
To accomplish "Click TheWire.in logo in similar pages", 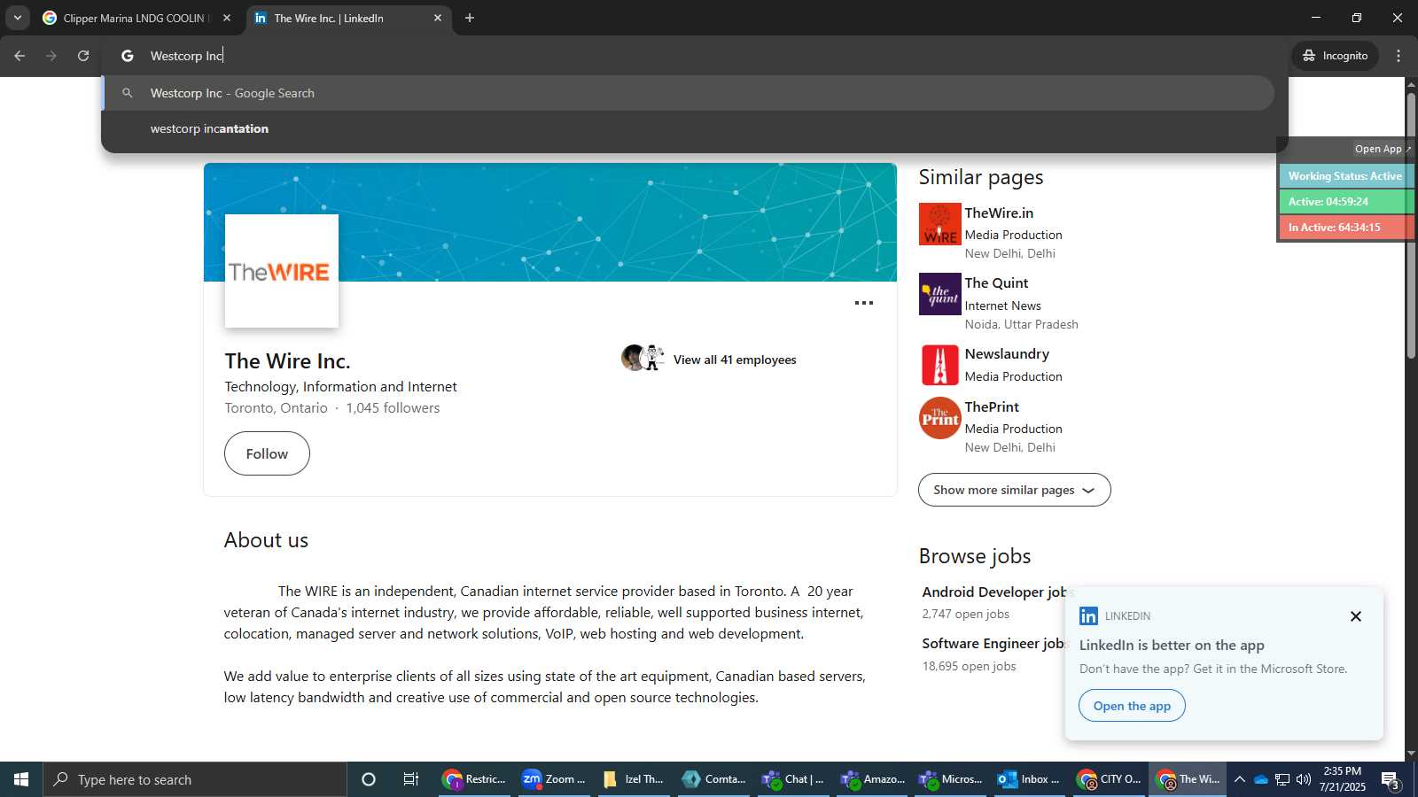I will 940,224.
